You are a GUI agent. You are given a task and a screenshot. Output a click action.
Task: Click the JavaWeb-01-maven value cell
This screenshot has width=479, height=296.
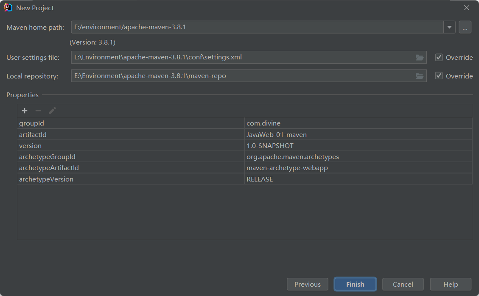coord(359,134)
